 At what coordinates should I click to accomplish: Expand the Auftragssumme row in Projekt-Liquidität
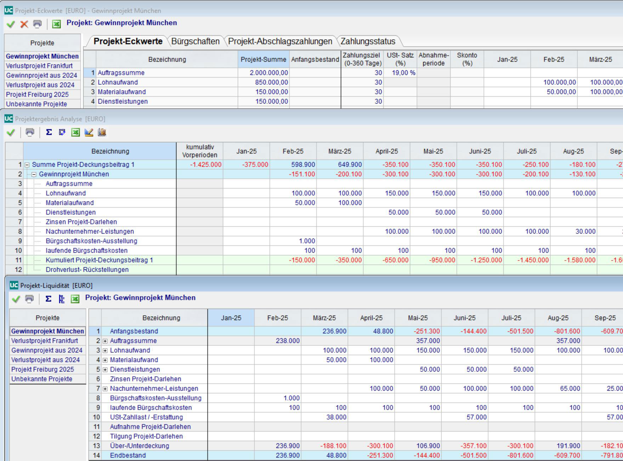click(105, 341)
